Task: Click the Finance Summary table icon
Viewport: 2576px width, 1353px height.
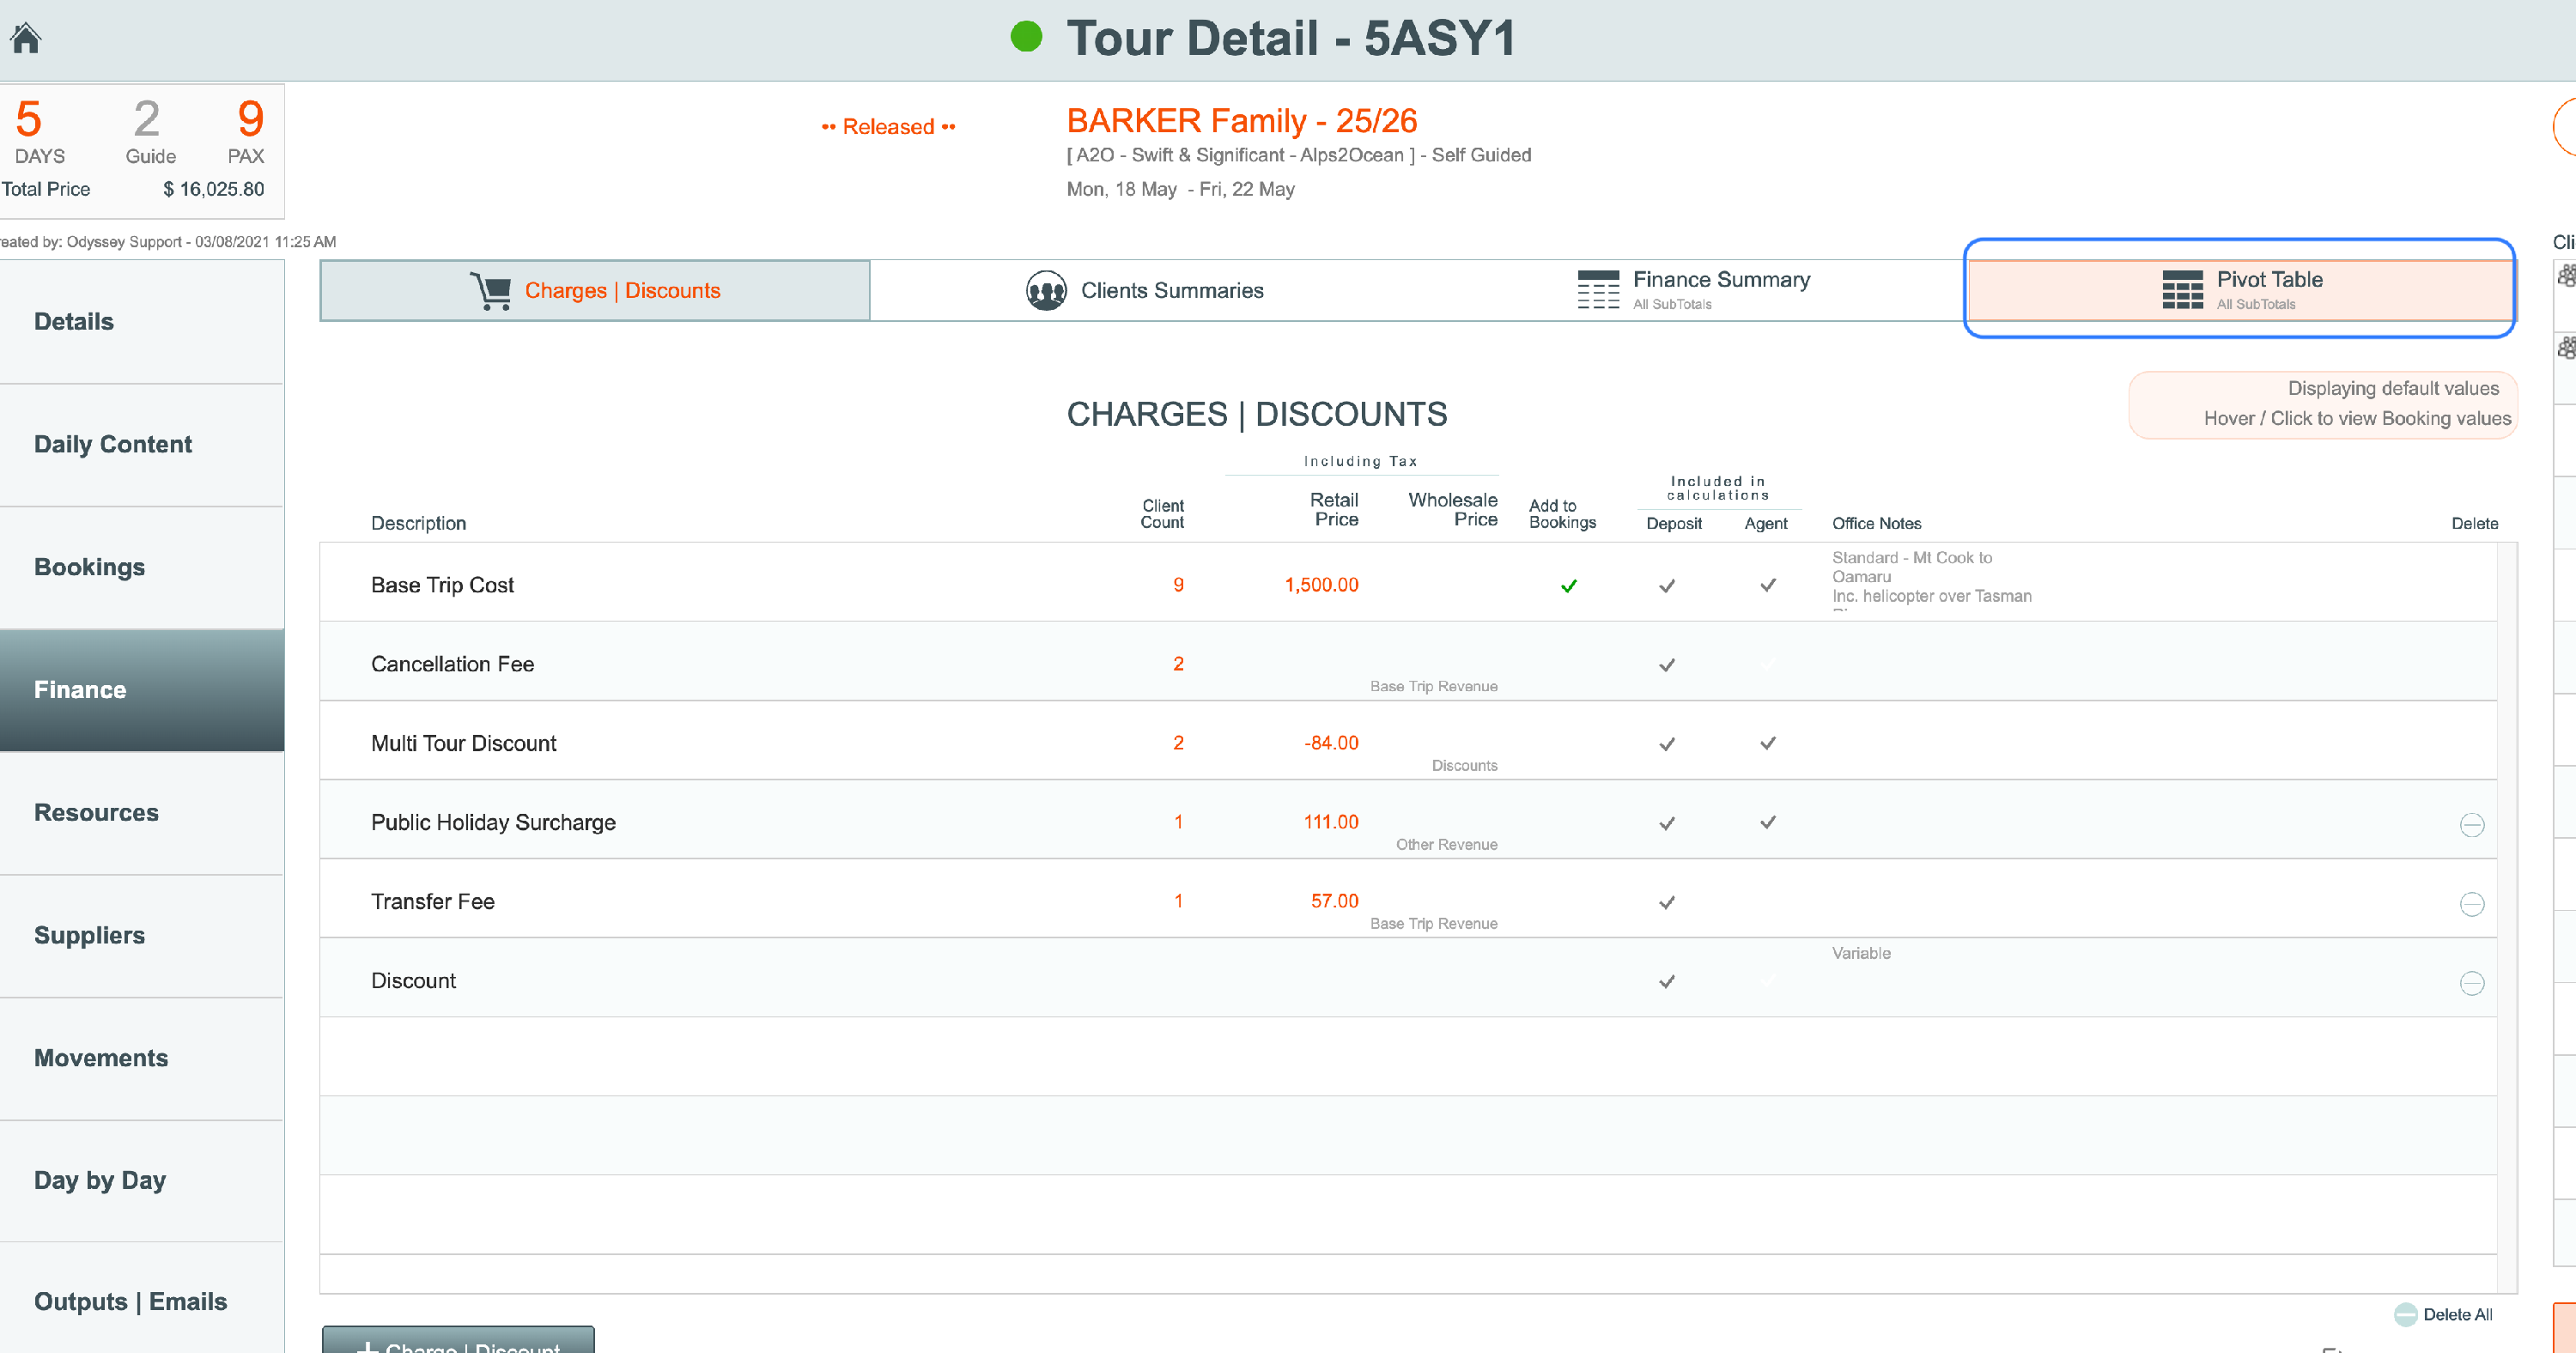Action: point(1598,290)
